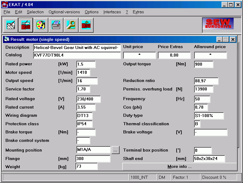Click the Shaft end value 50x2x30x24
The height and width of the screenshot is (183, 243).
point(209,158)
